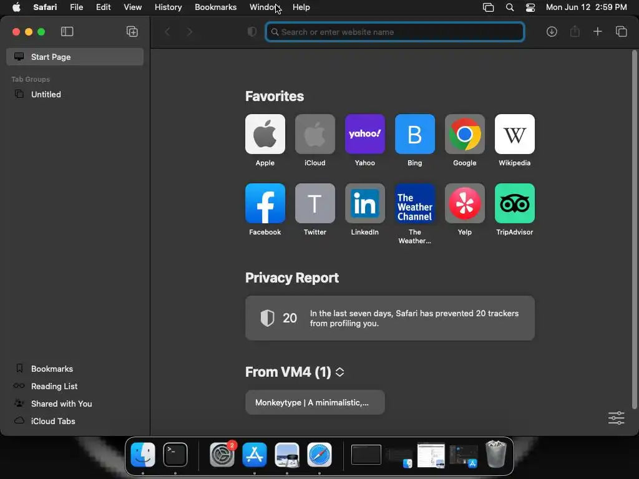The image size is (639, 479).
Task: Open Spotlight search in menu bar
Action: coord(510,7)
